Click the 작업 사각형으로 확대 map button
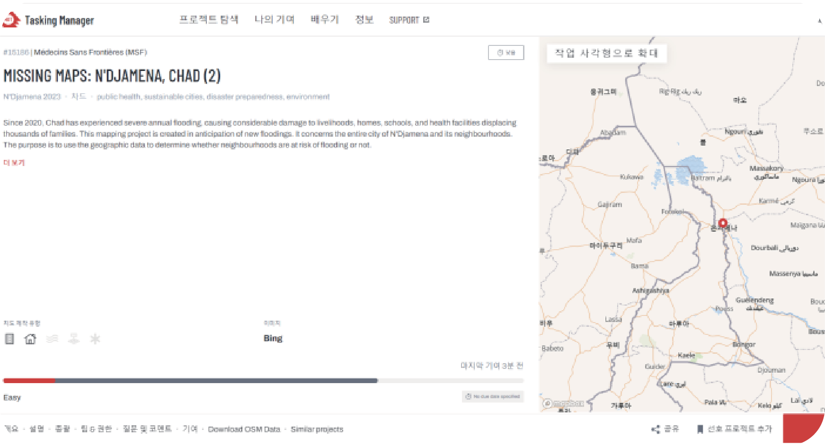The height and width of the screenshot is (446, 825). [606, 53]
